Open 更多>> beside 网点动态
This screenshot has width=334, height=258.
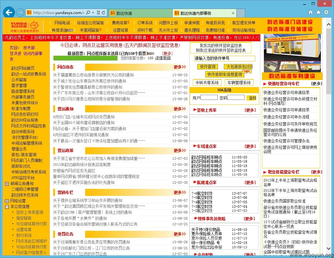180,67
